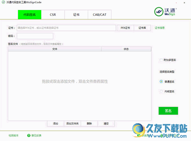Minimize the WoSignCode window
The height and width of the screenshot is (141, 191).
click(x=176, y=3)
